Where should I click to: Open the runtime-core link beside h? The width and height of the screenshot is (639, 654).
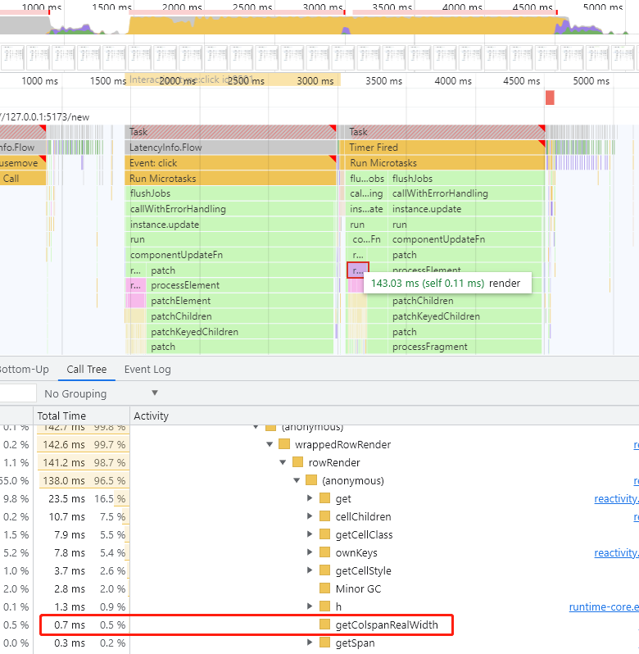[x=604, y=606]
